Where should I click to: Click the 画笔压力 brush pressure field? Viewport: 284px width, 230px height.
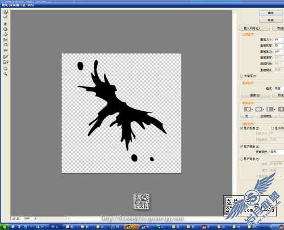click(278, 51)
